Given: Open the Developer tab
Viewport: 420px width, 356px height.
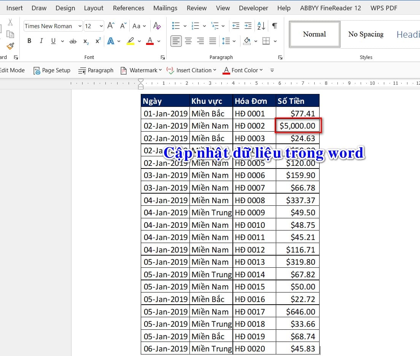Looking at the screenshot, I should 253,8.
